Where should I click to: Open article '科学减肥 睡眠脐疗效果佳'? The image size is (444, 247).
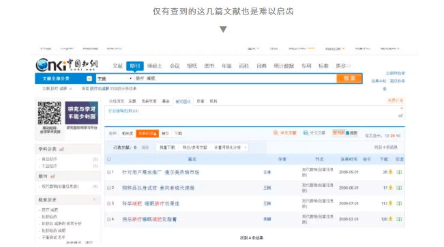coord(151,203)
